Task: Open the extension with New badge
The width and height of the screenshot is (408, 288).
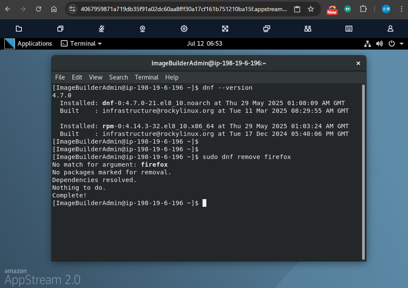Action: (332, 10)
